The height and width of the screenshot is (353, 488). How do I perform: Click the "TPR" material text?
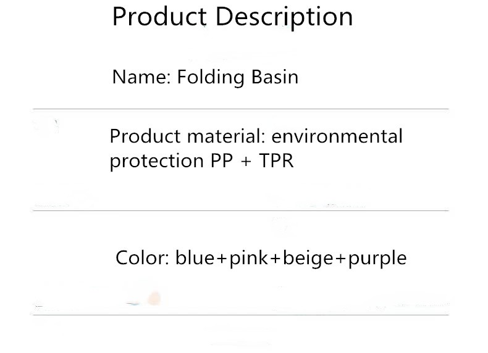[275, 160]
